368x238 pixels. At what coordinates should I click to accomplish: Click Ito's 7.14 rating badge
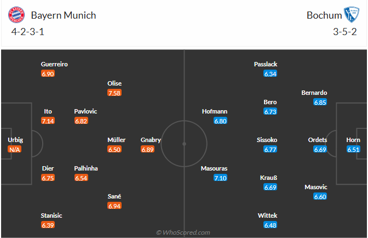[x=48, y=121]
